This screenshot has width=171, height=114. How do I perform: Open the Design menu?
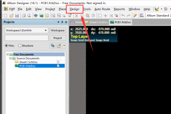[x=74, y=9]
